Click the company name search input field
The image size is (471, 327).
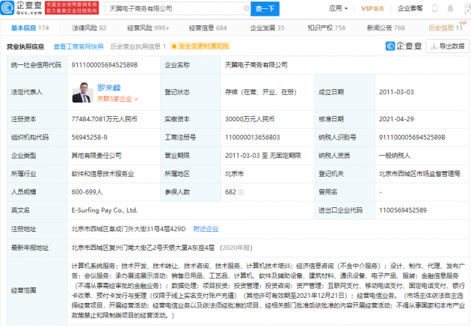(x=176, y=8)
